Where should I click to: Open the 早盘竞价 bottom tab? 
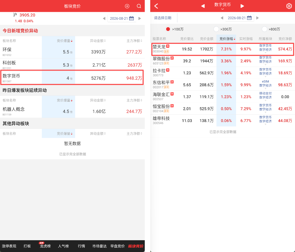click(118, 246)
